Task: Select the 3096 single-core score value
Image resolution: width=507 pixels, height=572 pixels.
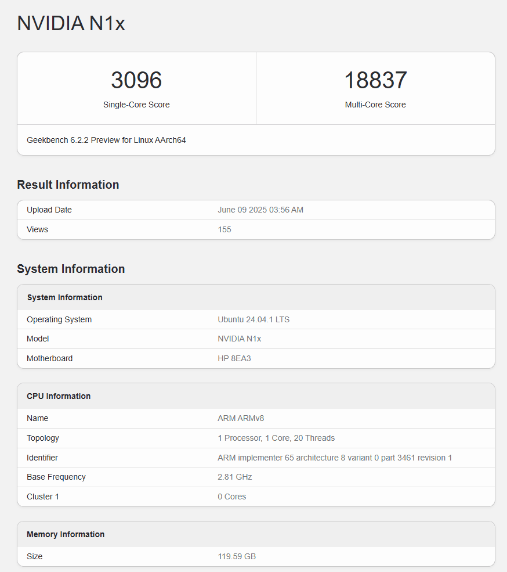Action: pyautogui.click(x=136, y=80)
